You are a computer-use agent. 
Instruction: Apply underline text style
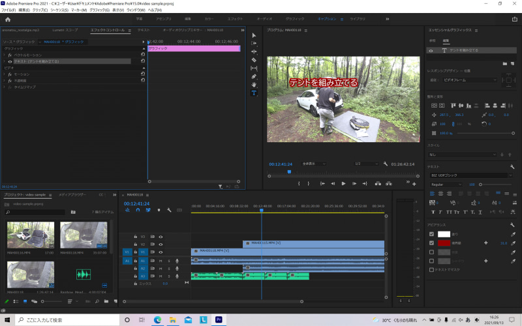(x=480, y=212)
